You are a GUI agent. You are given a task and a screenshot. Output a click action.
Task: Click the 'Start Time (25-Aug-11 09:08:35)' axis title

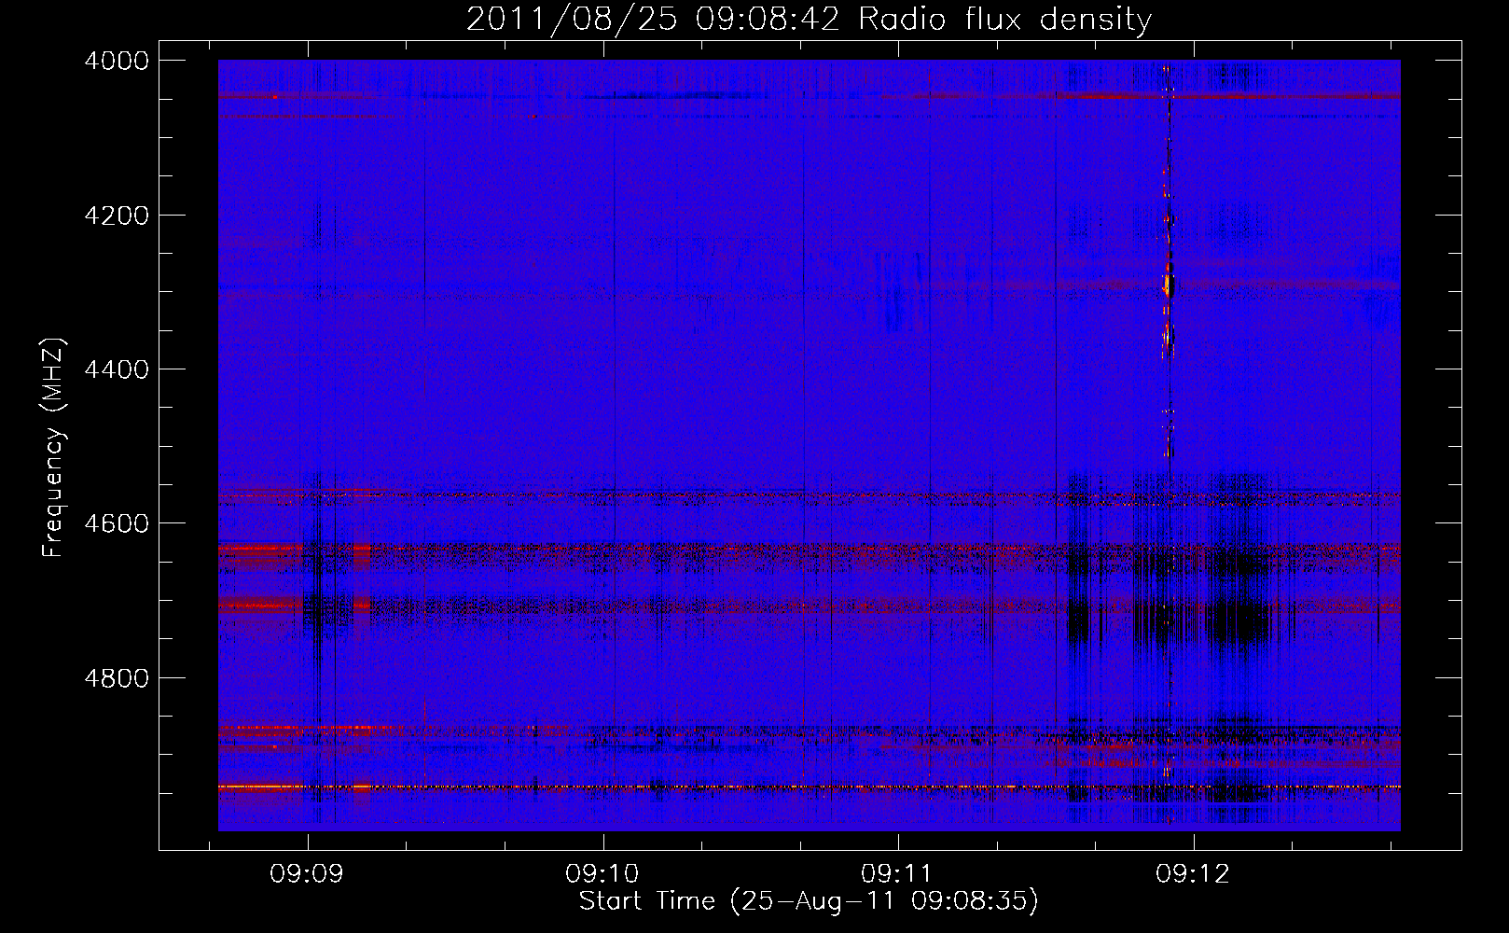point(809,901)
